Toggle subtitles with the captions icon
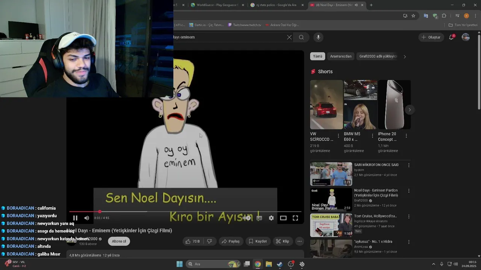Image resolution: width=481 pixels, height=270 pixels. pos(259,218)
